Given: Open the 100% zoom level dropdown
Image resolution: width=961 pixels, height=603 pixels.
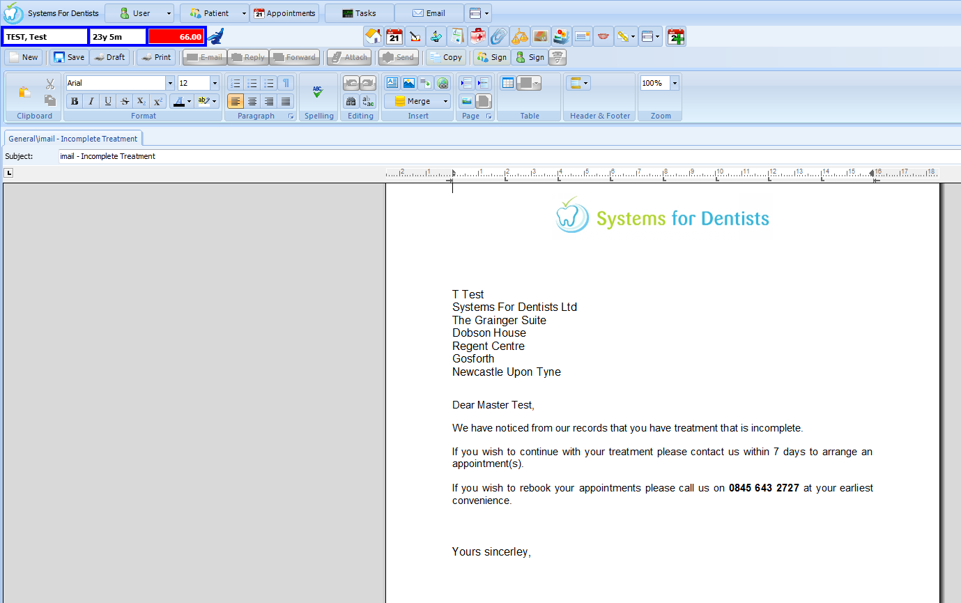Looking at the screenshot, I should [674, 83].
